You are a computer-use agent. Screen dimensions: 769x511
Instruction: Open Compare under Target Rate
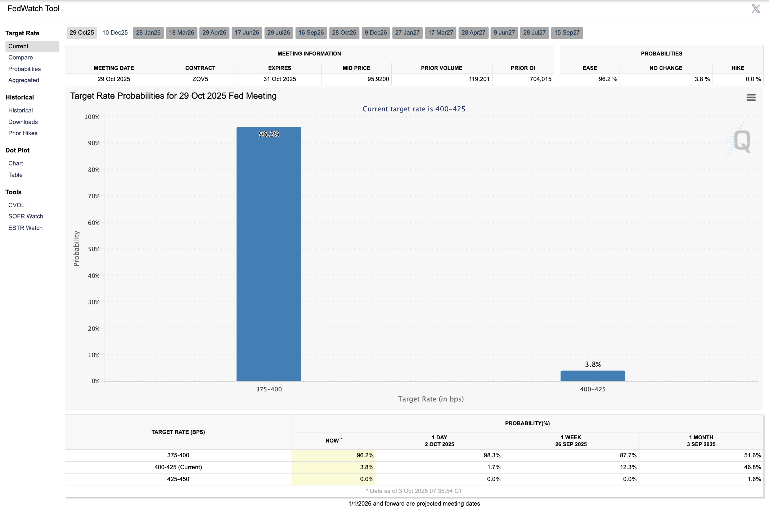(21, 58)
